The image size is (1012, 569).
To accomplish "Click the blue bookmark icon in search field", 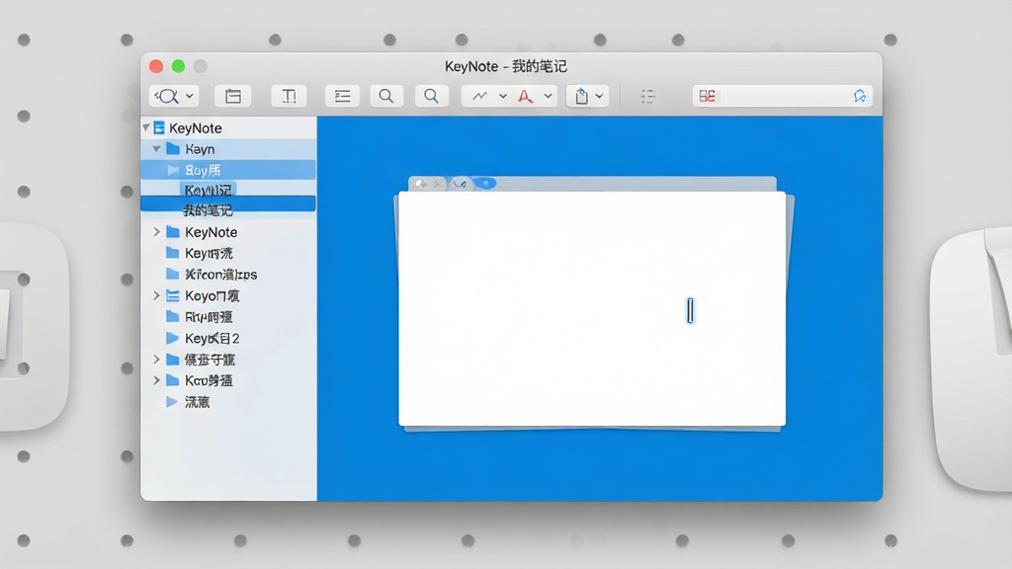I will [x=860, y=96].
